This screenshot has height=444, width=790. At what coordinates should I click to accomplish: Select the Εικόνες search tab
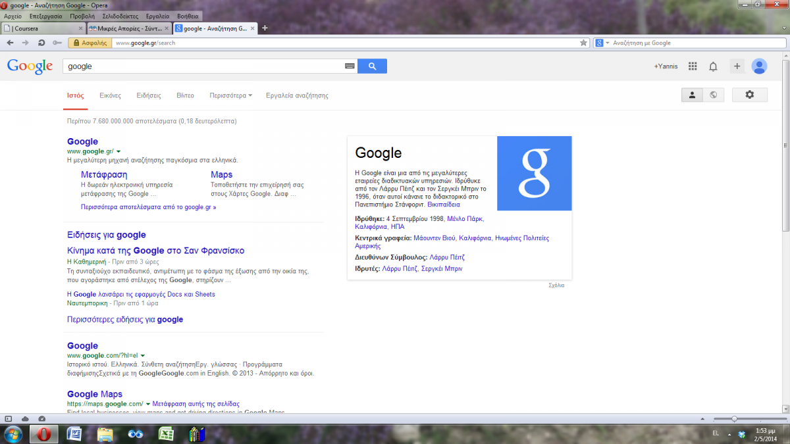[x=110, y=95]
